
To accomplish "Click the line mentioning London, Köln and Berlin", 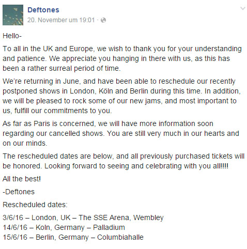I will click(121, 91).
